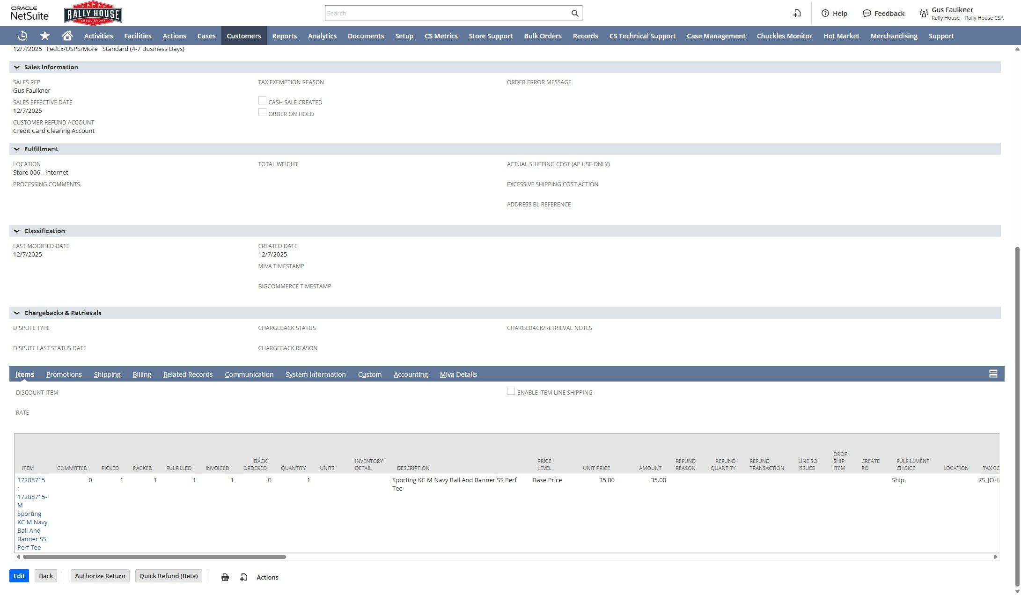Open the Feedback speech bubble icon
Screen dimensions: 1021x595
pyautogui.click(x=867, y=13)
